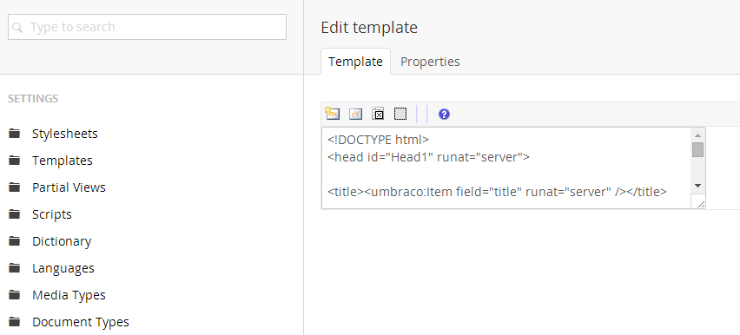Insert dictionary item toolbar icon
Image resolution: width=740 pixels, height=335 pixels.
pos(355,114)
